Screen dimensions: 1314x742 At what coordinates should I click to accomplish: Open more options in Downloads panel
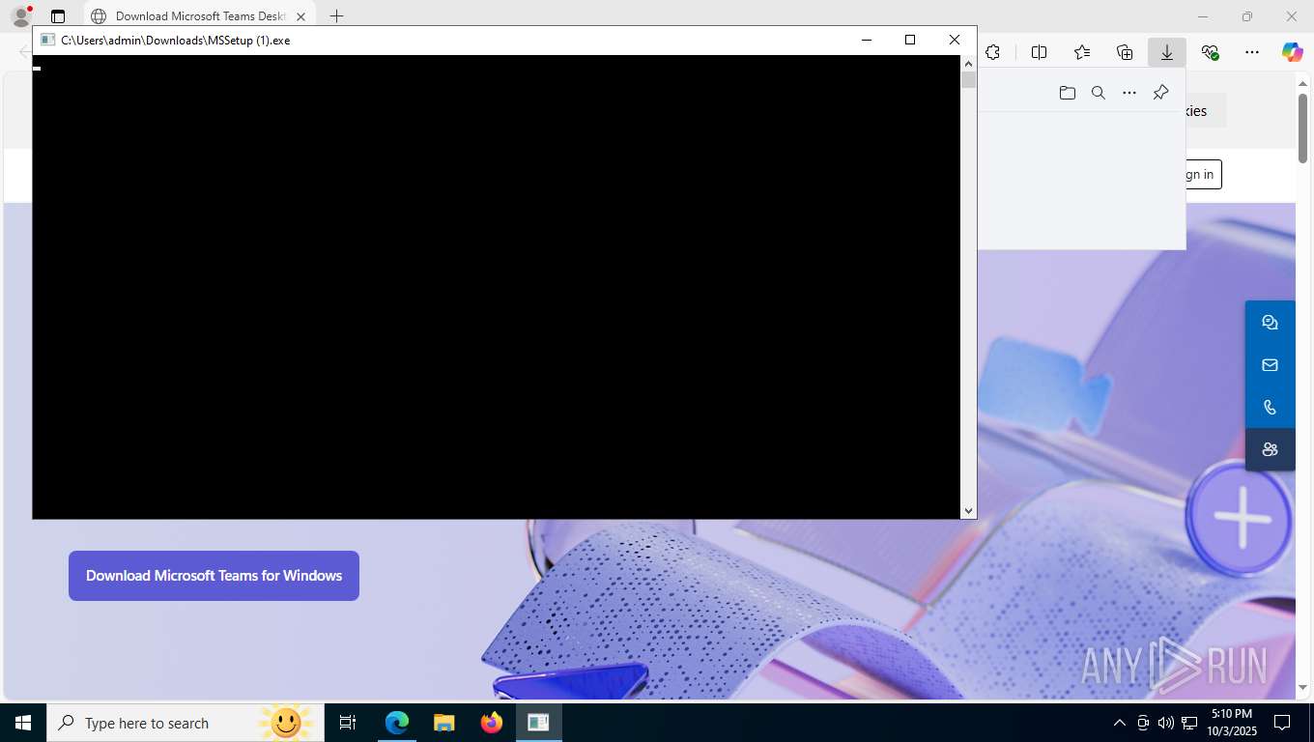pos(1129,93)
